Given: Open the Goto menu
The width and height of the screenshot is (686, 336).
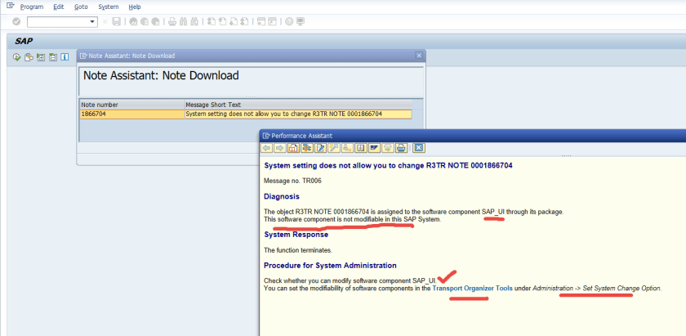Looking at the screenshot, I should click(81, 7).
